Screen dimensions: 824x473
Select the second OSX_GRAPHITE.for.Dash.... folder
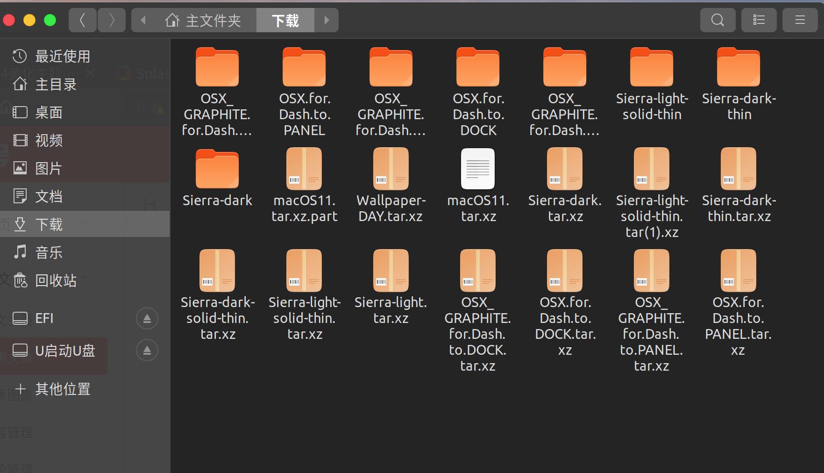(391, 92)
